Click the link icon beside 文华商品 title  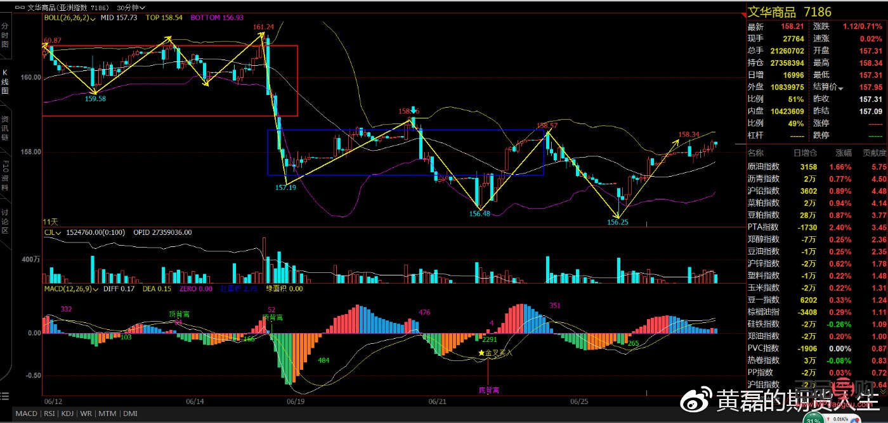click(x=20, y=7)
